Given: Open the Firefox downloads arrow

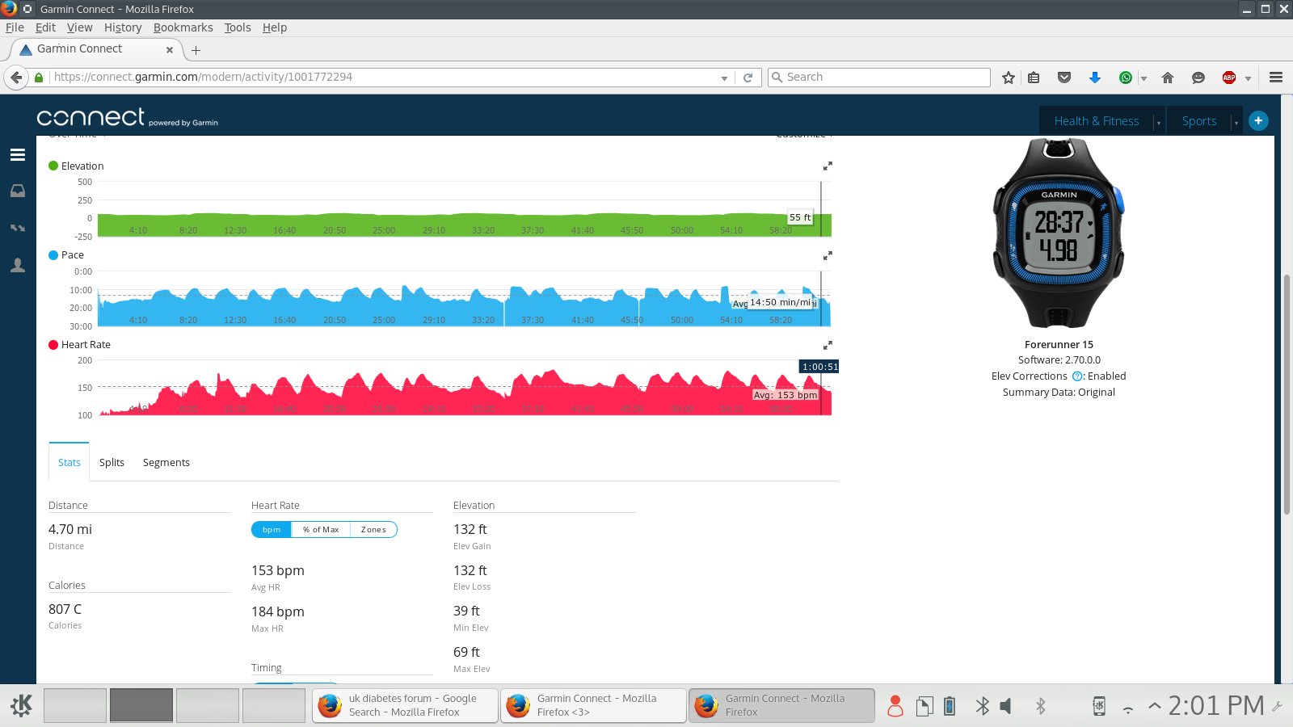Looking at the screenshot, I should coord(1095,78).
